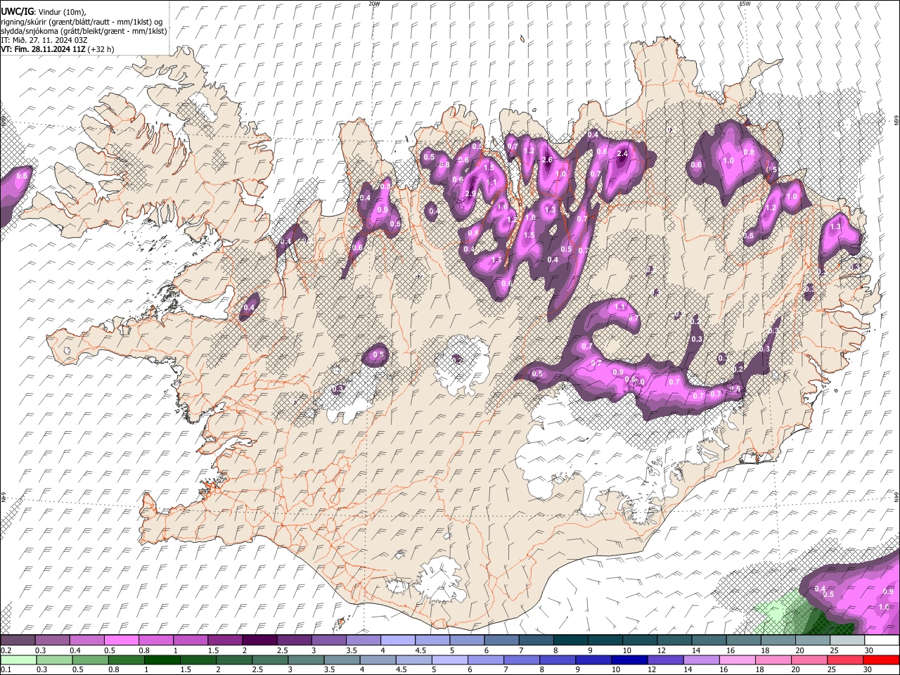Pick upper scale pink swatch between 0.5 and 0.8
The width and height of the screenshot is (900, 675).
[x=122, y=641]
